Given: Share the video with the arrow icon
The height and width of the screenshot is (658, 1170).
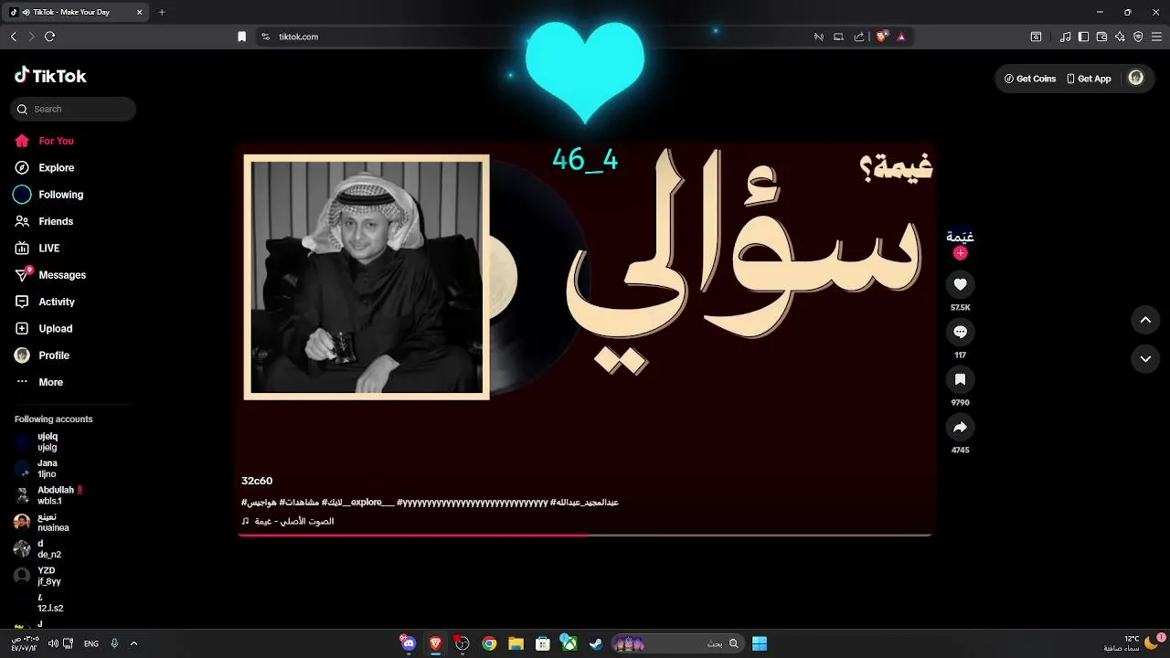Looking at the screenshot, I should (x=960, y=427).
